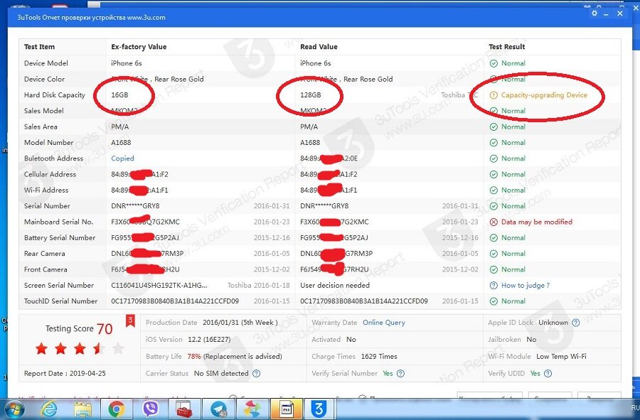The image size is (640, 420).
Task: Click star rating under Testing Score
Action: click(80, 349)
